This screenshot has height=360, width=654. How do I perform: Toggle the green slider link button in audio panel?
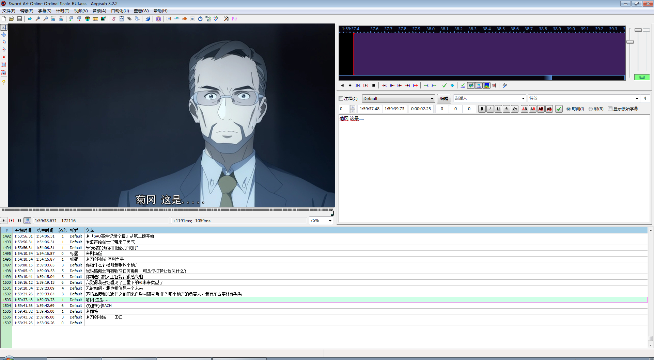(642, 77)
